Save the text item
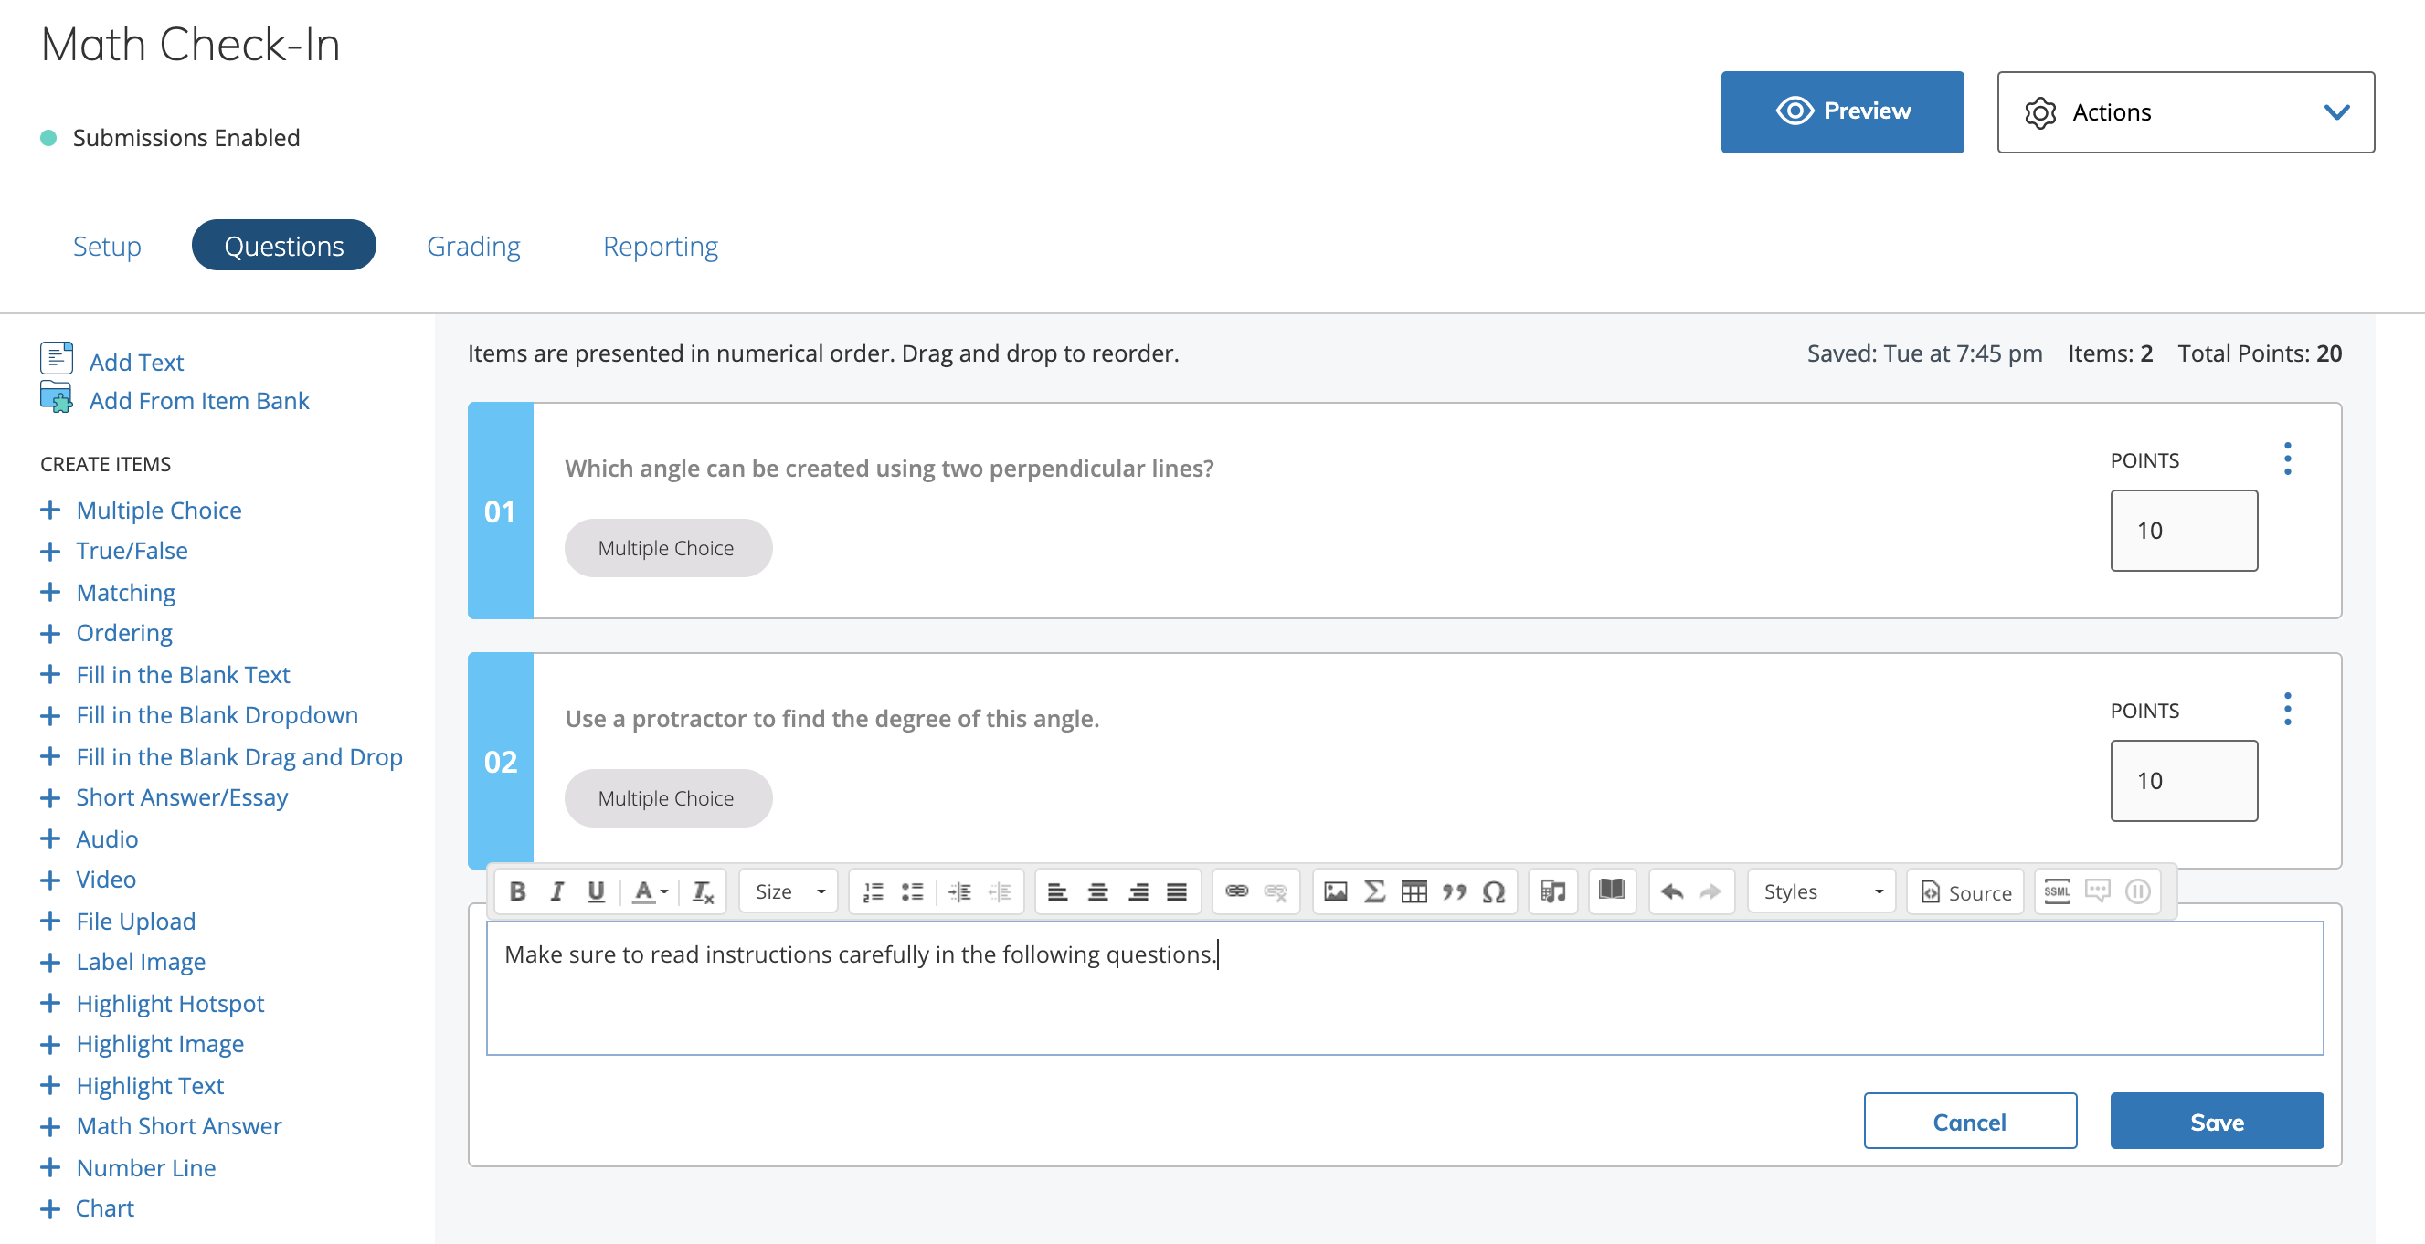The image size is (2425, 1244). click(2216, 1122)
